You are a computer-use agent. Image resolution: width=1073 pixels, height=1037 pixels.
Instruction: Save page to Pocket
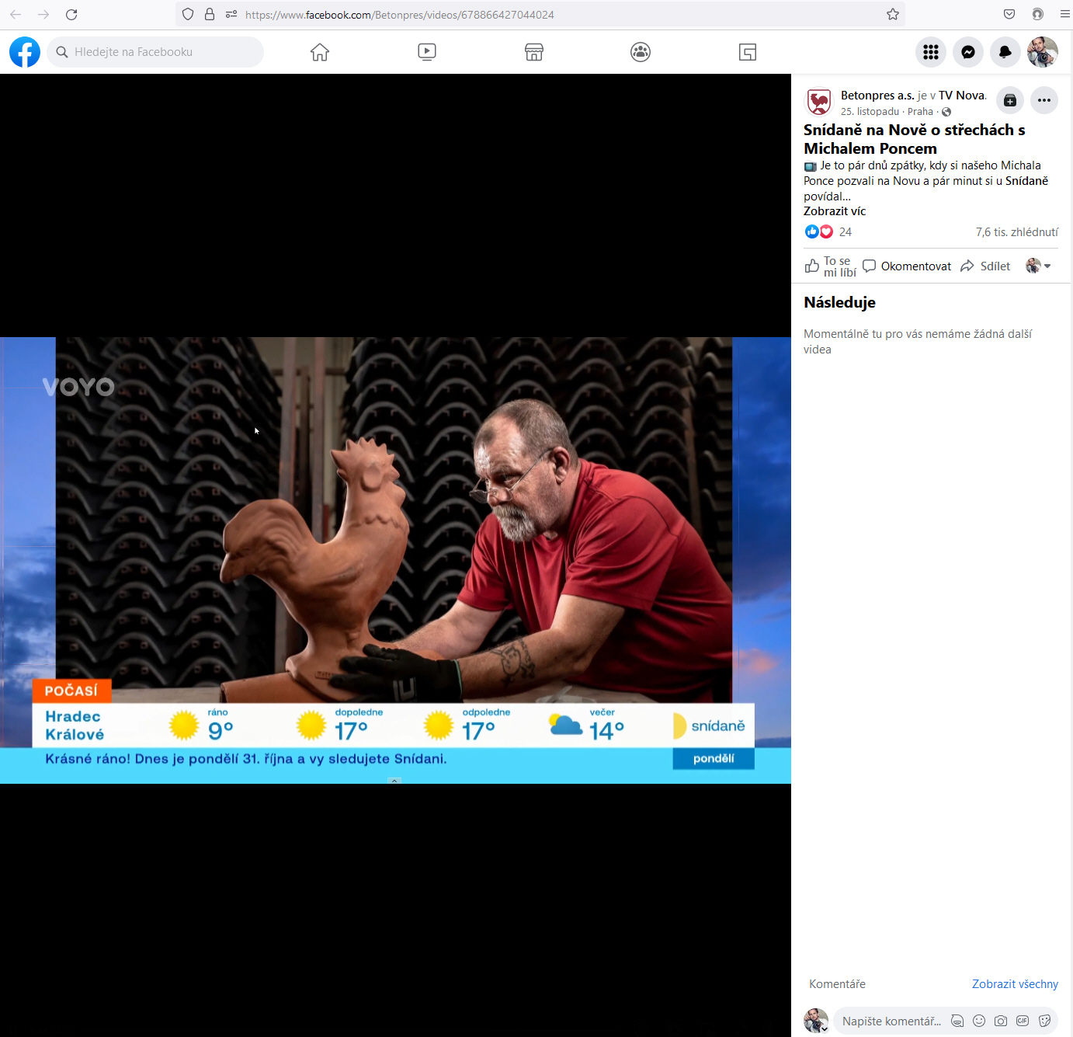click(x=1009, y=14)
